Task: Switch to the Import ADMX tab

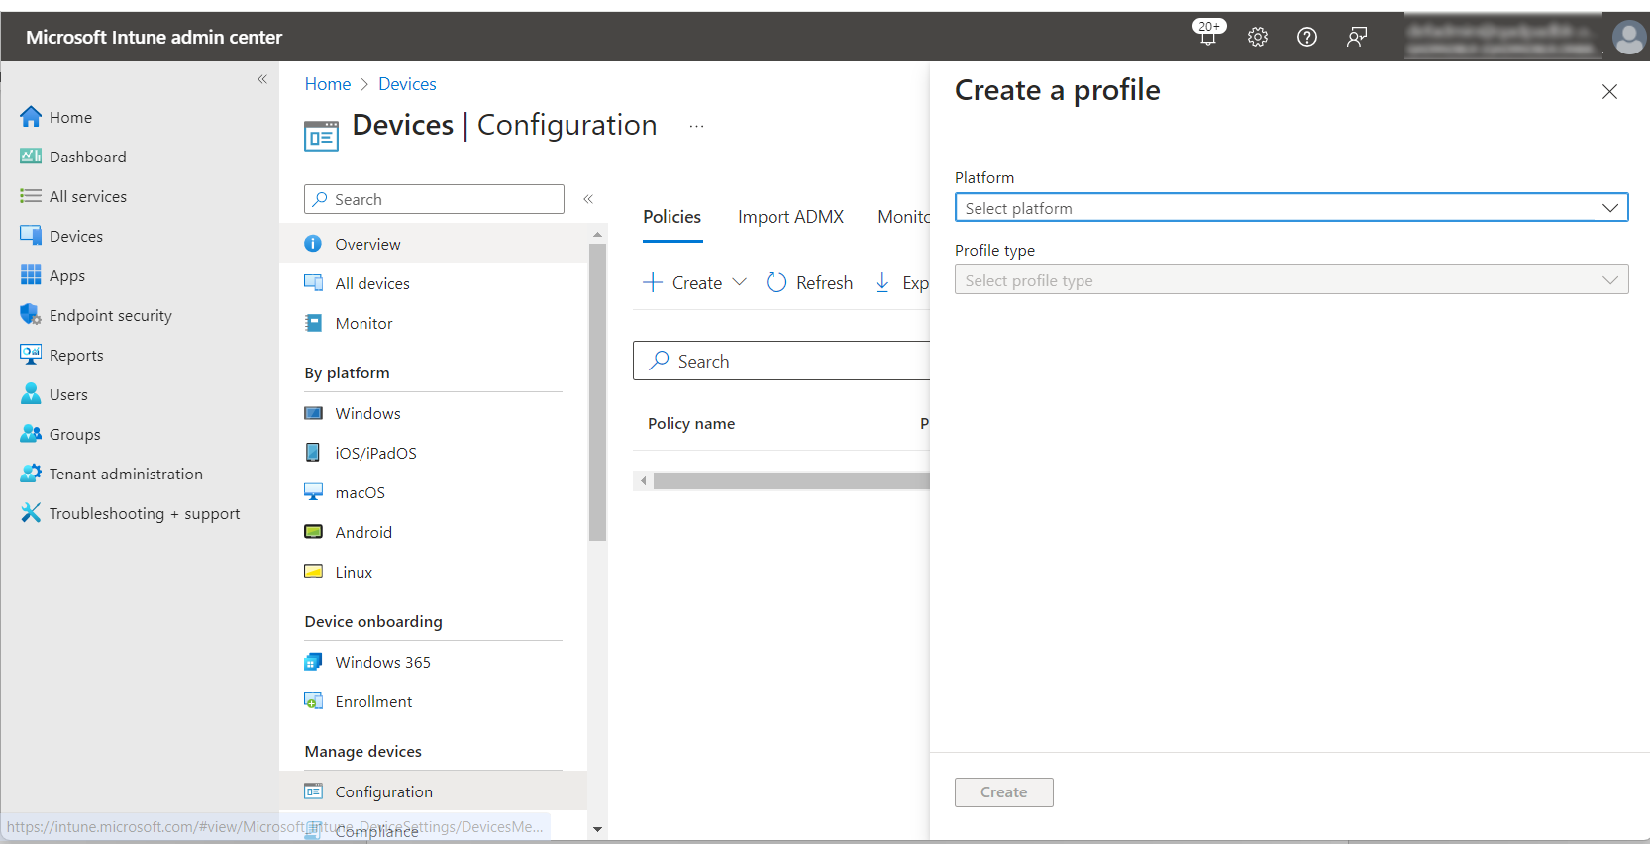Action: [x=790, y=217]
